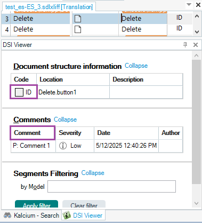Click editor scroll down arrow

197,32
